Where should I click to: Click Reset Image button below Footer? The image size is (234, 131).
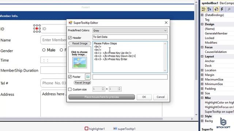click(x=82, y=83)
